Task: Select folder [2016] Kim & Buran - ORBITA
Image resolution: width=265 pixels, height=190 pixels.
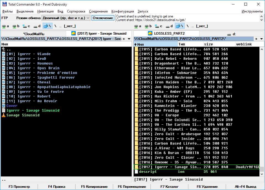Action: (197, 153)
